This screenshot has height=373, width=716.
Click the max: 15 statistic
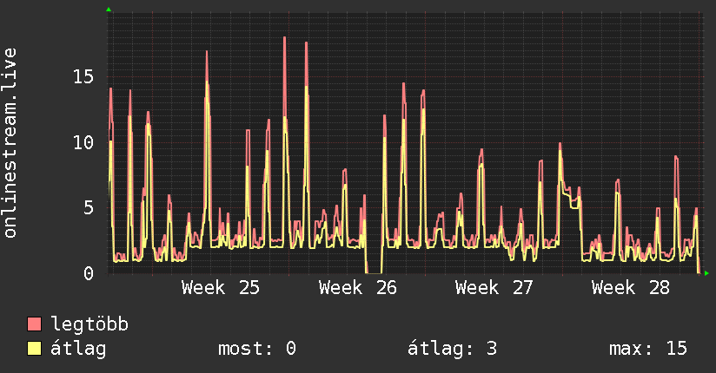coord(648,349)
